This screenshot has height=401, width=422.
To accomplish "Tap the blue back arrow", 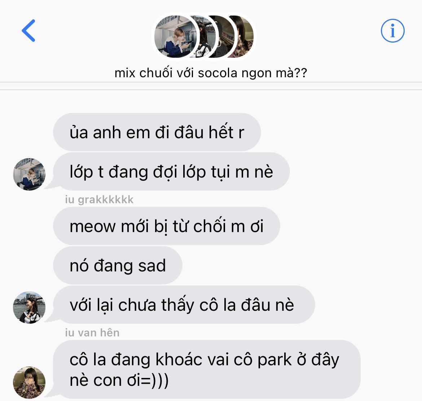I will pyautogui.click(x=28, y=30).
